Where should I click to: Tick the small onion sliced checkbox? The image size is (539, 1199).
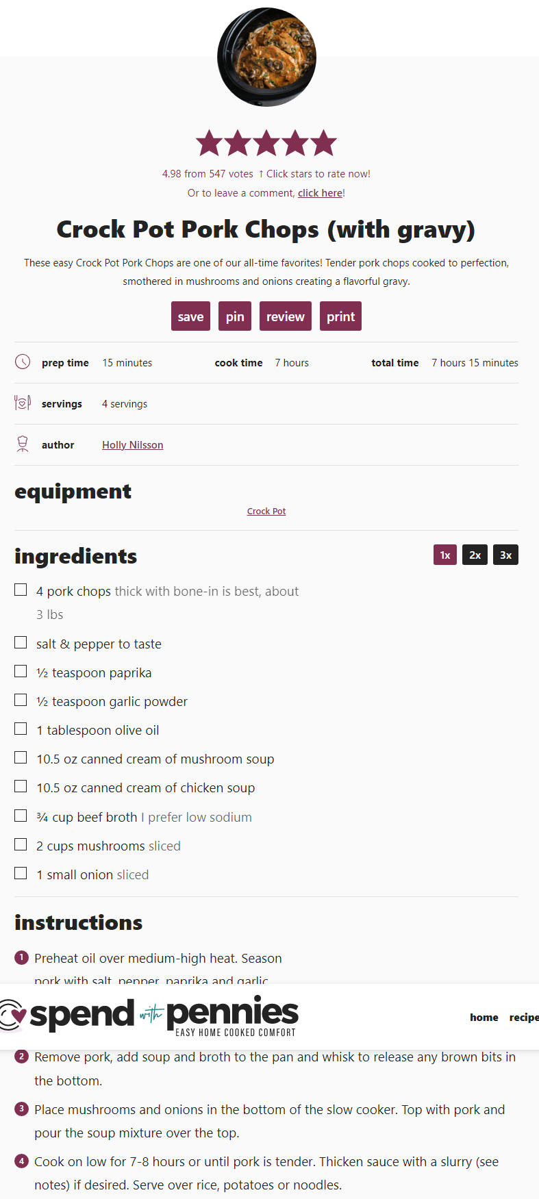(21, 873)
